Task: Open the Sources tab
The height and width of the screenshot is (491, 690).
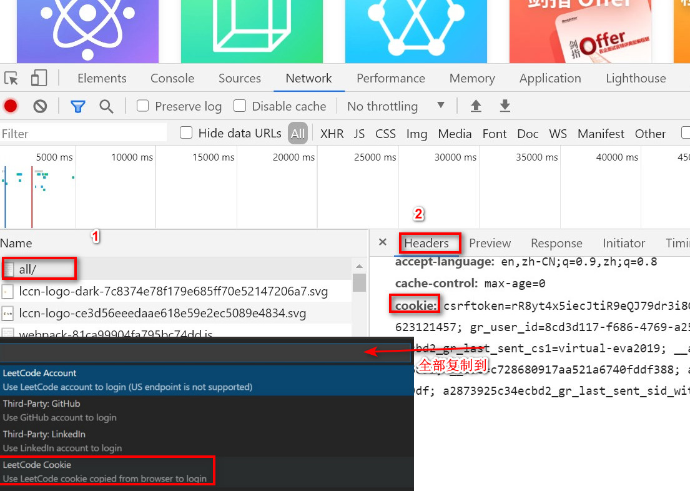Action: pyautogui.click(x=240, y=78)
